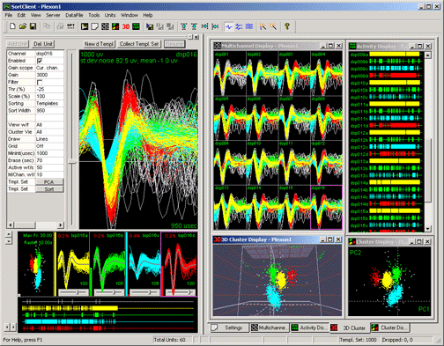
Task: Click the red 3D cluster toolbar icon
Action: tap(126, 26)
